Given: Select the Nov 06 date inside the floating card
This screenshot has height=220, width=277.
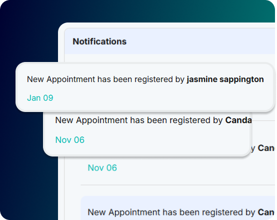Looking at the screenshot, I should coord(70,140).
